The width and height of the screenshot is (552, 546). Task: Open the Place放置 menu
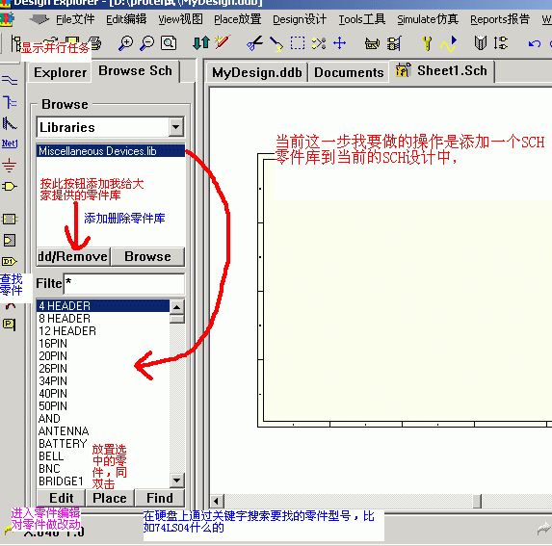click(238, 19)
